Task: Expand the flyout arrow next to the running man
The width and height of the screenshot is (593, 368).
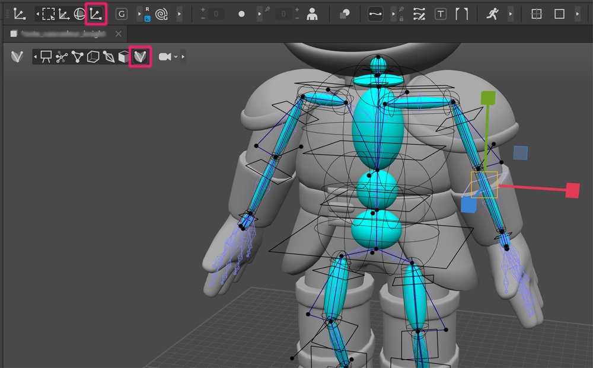Action: [511, 13]
